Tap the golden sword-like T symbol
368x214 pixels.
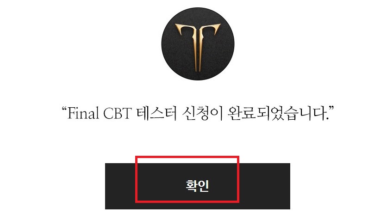point(198,48)
